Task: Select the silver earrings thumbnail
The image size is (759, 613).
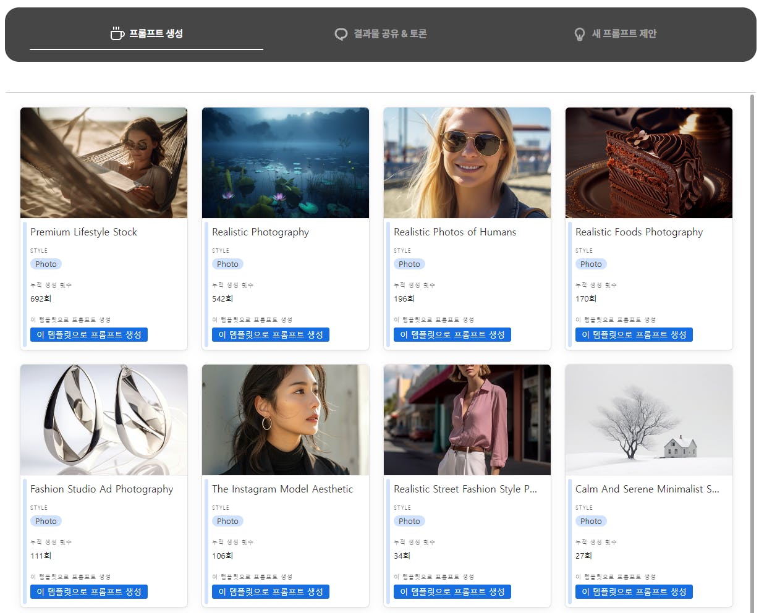Action: (104, 420)
